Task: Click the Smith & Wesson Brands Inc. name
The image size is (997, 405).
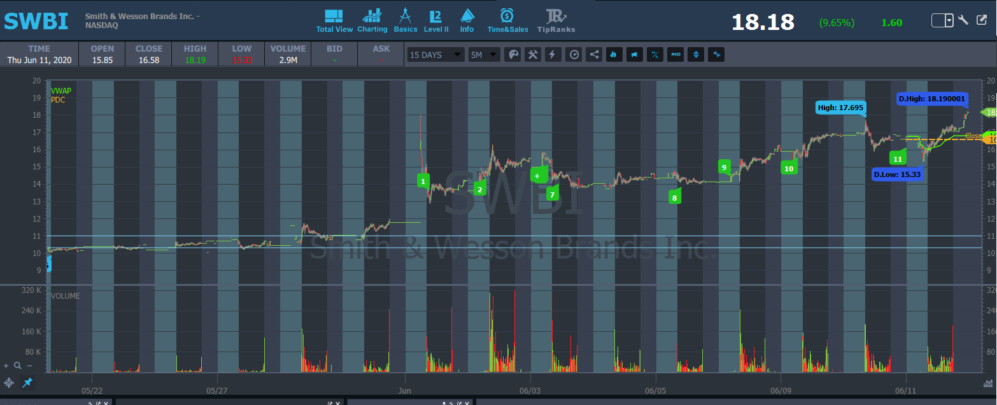Action: click(x=142, y=17)
